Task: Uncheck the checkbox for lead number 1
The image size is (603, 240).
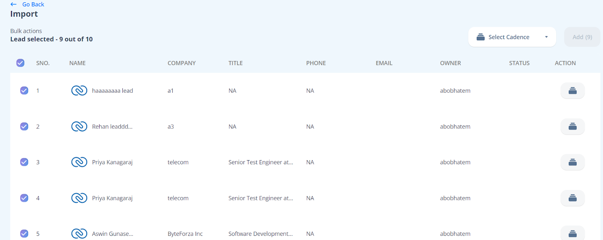Action: (24, 91)
